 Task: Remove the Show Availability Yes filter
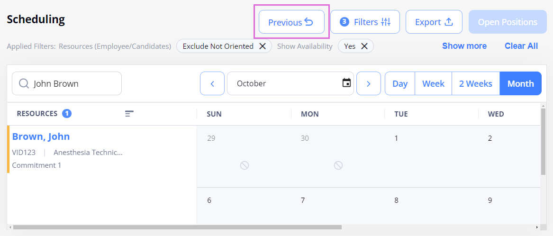point(364,46)
